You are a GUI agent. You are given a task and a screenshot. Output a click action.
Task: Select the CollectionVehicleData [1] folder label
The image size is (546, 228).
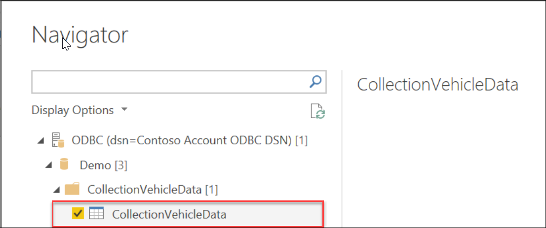click(152, 189)
